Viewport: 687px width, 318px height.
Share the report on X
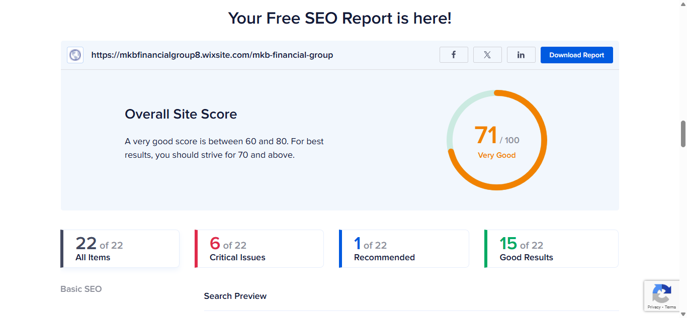(x=487, y=55)
